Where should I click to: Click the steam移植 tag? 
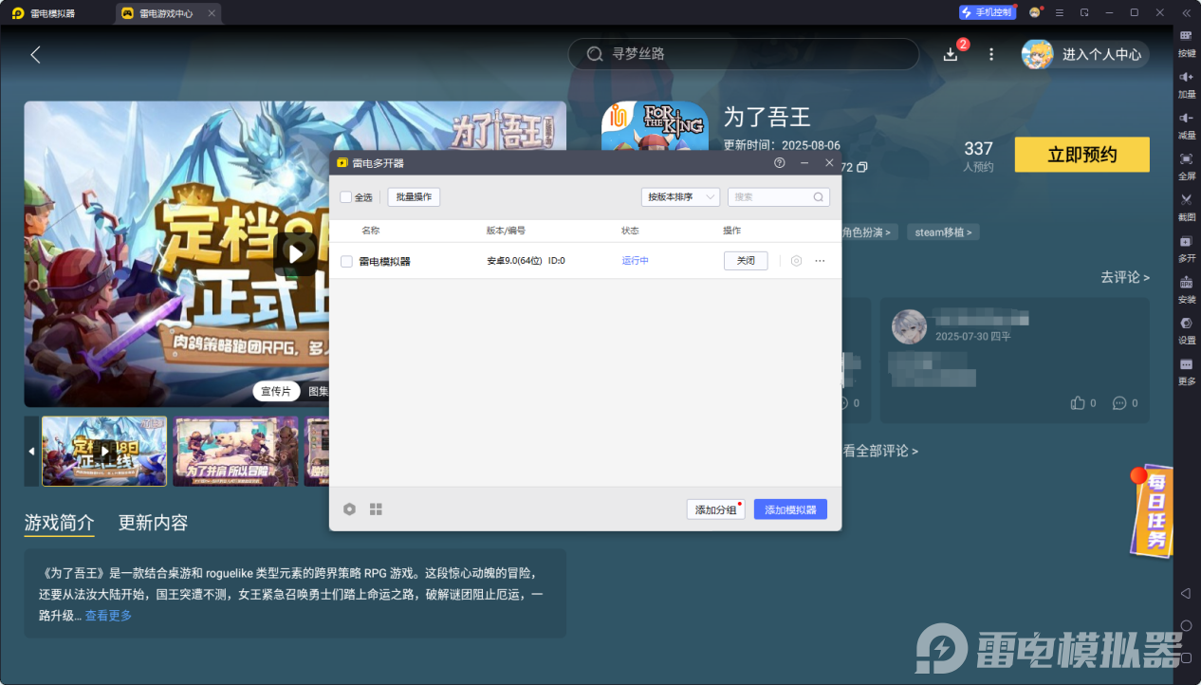click(943, 232)
